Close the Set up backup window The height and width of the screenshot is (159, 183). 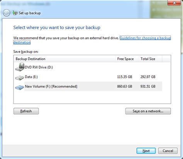tap(174, 3)
